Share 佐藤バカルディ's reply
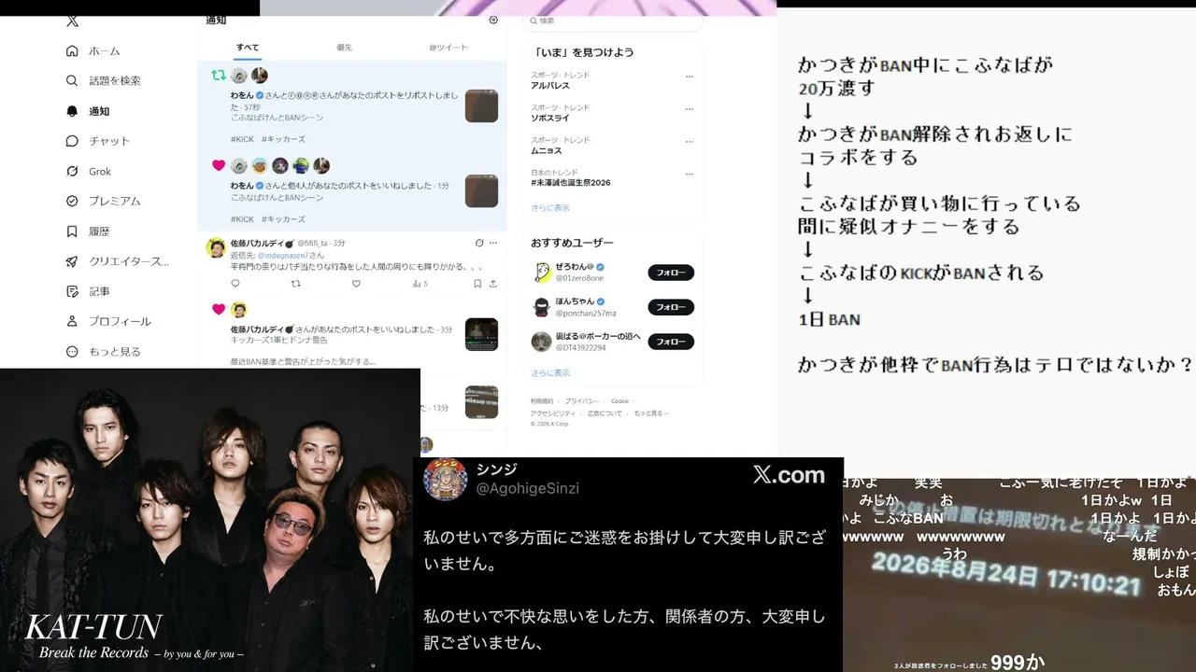Viewport: 1196px width, 672px height. 493,284
